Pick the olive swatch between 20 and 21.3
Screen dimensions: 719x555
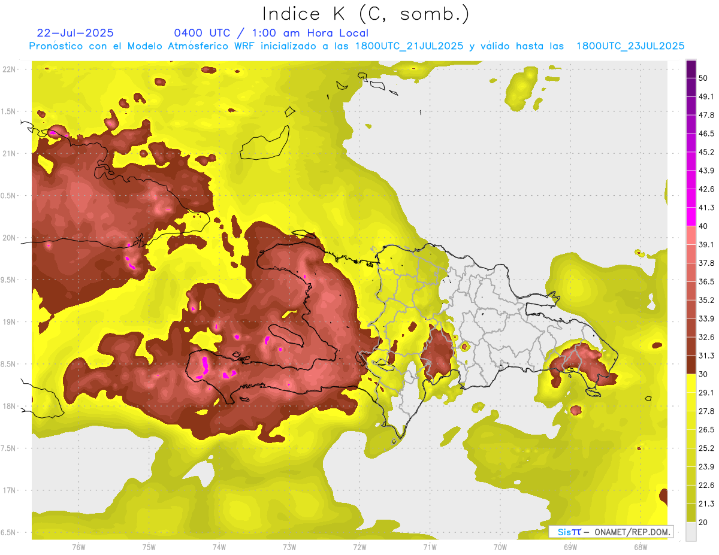(x=691, y=512)
